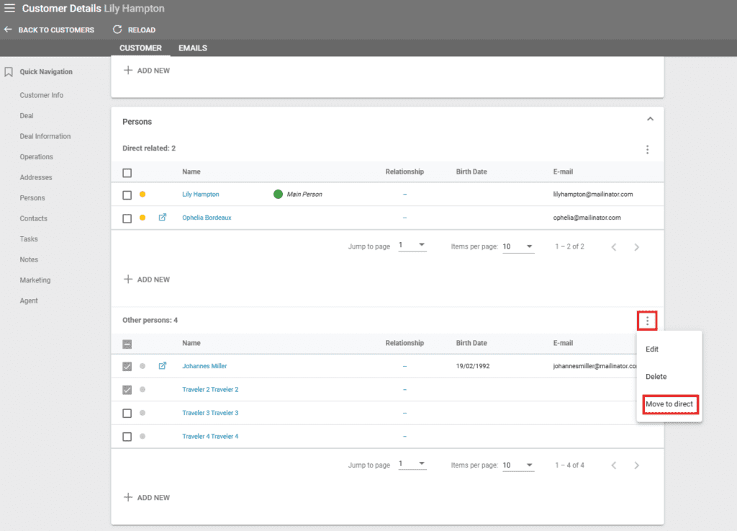Open Other persons Jump to page dropdown
The width and height of the screenshot is (737, 531).
coord(412,465)
